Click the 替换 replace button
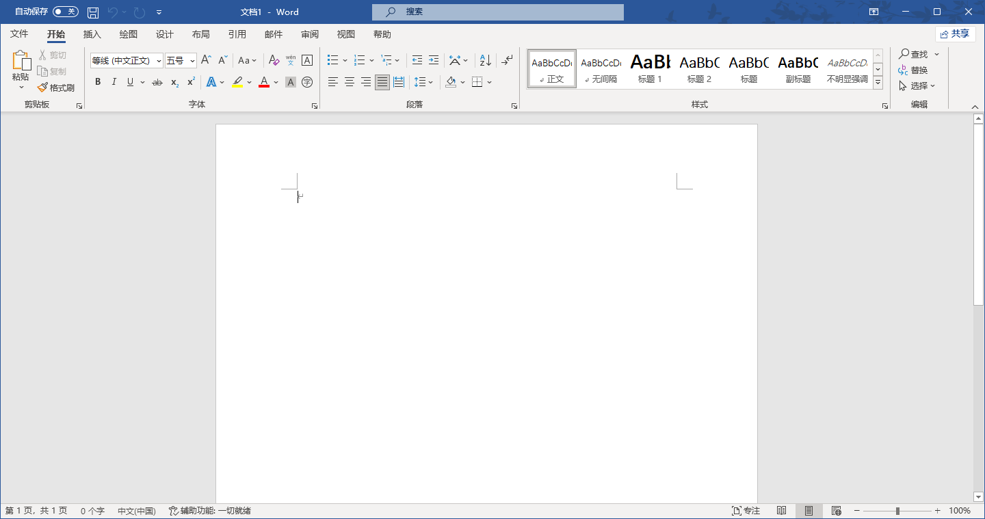 (x=913, y=70)
